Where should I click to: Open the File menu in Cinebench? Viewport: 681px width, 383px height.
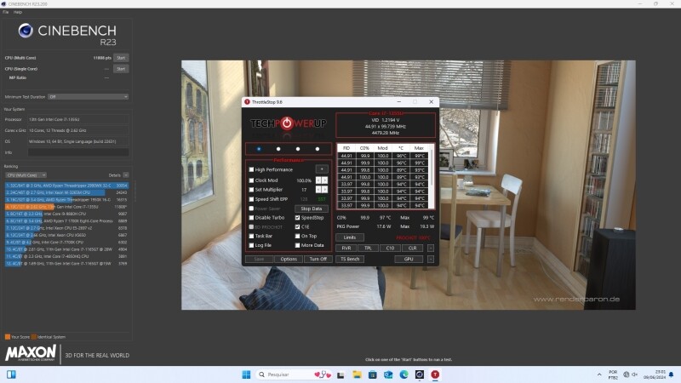pos(6,12)
